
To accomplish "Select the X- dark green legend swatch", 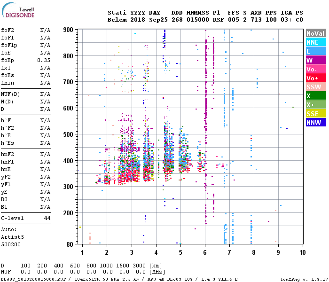I will (x=316, y=96).
